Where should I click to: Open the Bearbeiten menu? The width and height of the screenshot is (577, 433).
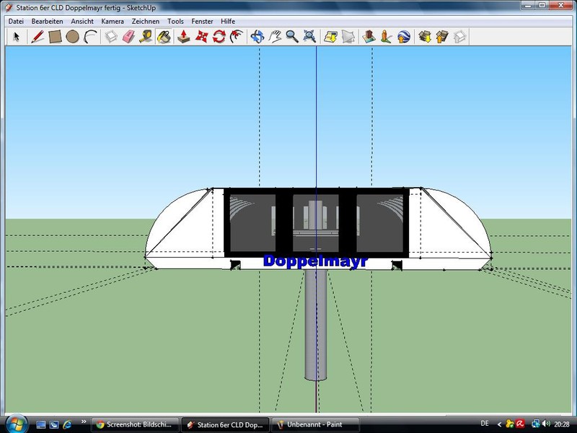(47, 22)
